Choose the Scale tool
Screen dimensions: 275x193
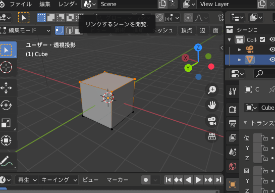tap(6, 123)
